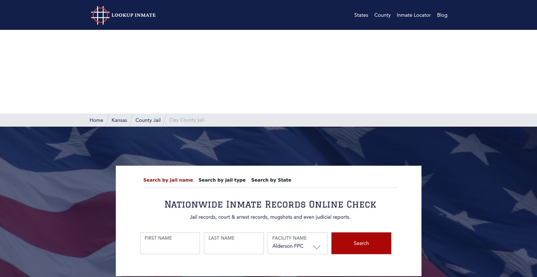Screen dimensions: 537x277
Task: Select the County Jail breadcrumb link
Action: pyautogui.click(x=148, y=120)
